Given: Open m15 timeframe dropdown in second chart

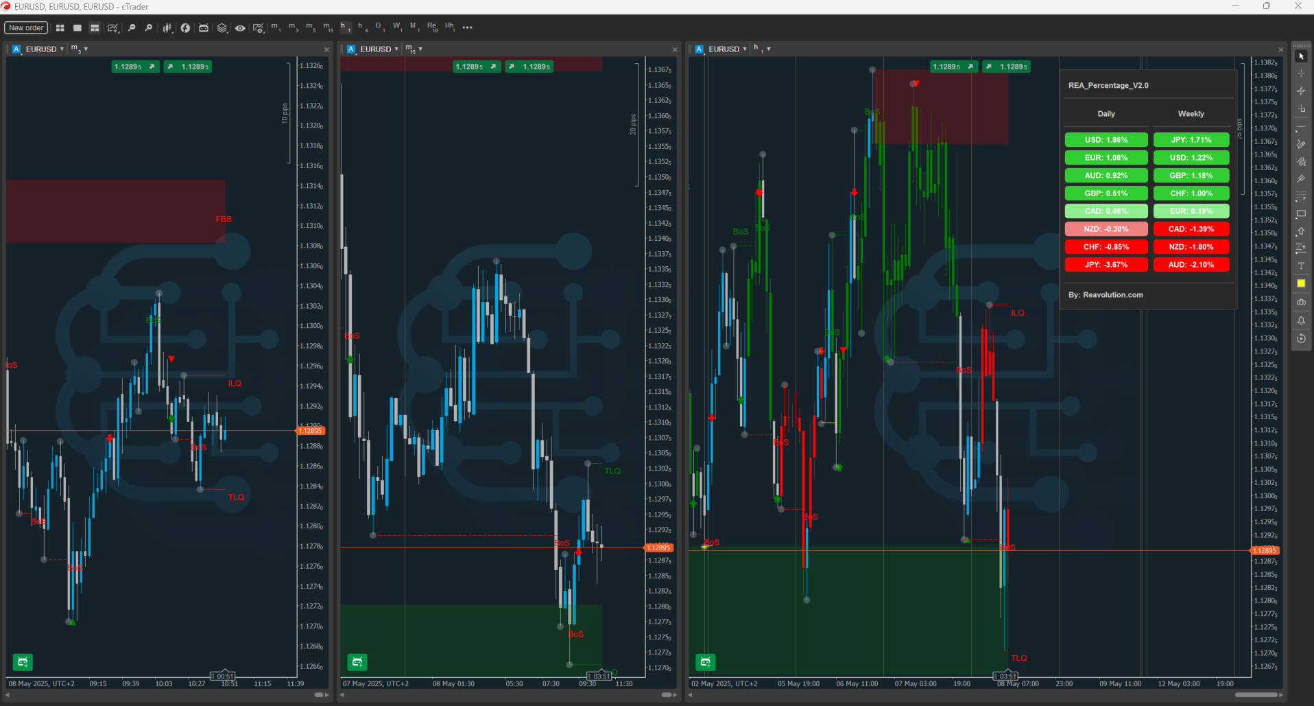Looking at the screenshot, I should [x=414, y=49].
